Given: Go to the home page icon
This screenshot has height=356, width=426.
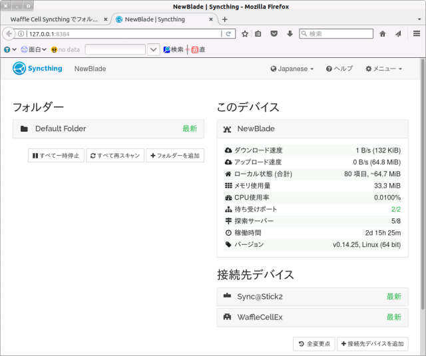Looking at the screenshot, I should point(383,34).
